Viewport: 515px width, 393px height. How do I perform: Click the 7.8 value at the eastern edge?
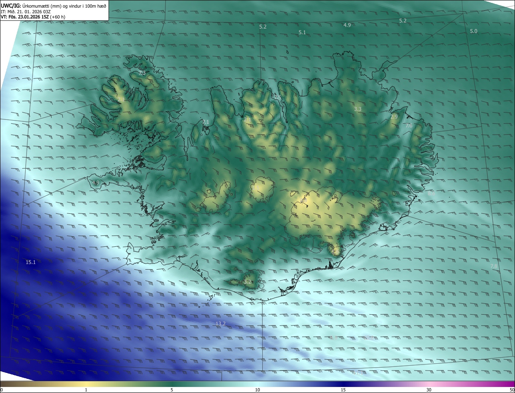click(x=494, y=266)
